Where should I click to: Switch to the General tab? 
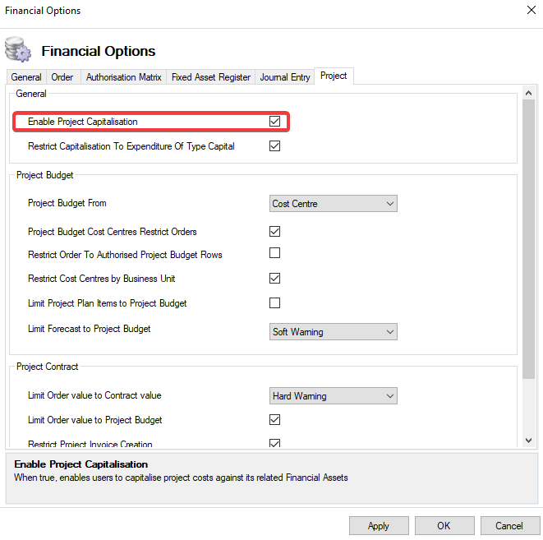(x=26, y=77)
